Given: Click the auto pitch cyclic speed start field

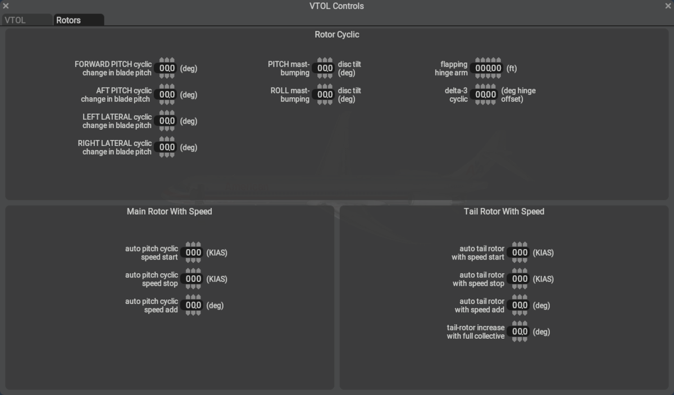Looking at the screenshot, I should [x=193, y=253].
